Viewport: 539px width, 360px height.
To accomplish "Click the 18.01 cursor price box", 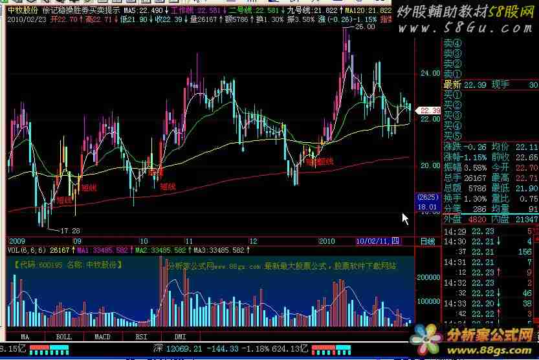I will [427, 207].
